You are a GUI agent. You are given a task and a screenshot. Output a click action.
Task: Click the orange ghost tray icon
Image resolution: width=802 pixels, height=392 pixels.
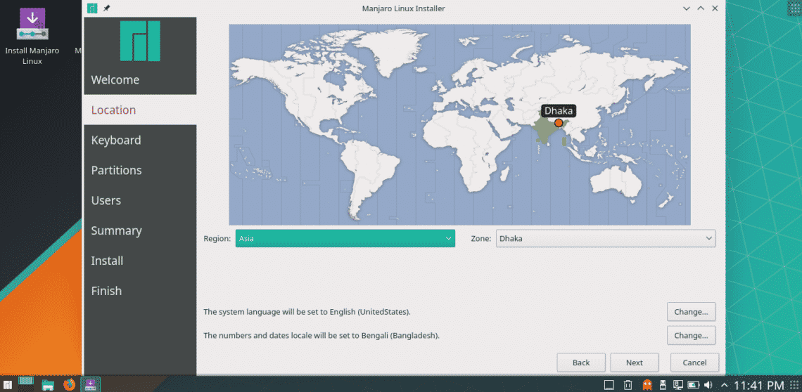click(x=647, y=385)
